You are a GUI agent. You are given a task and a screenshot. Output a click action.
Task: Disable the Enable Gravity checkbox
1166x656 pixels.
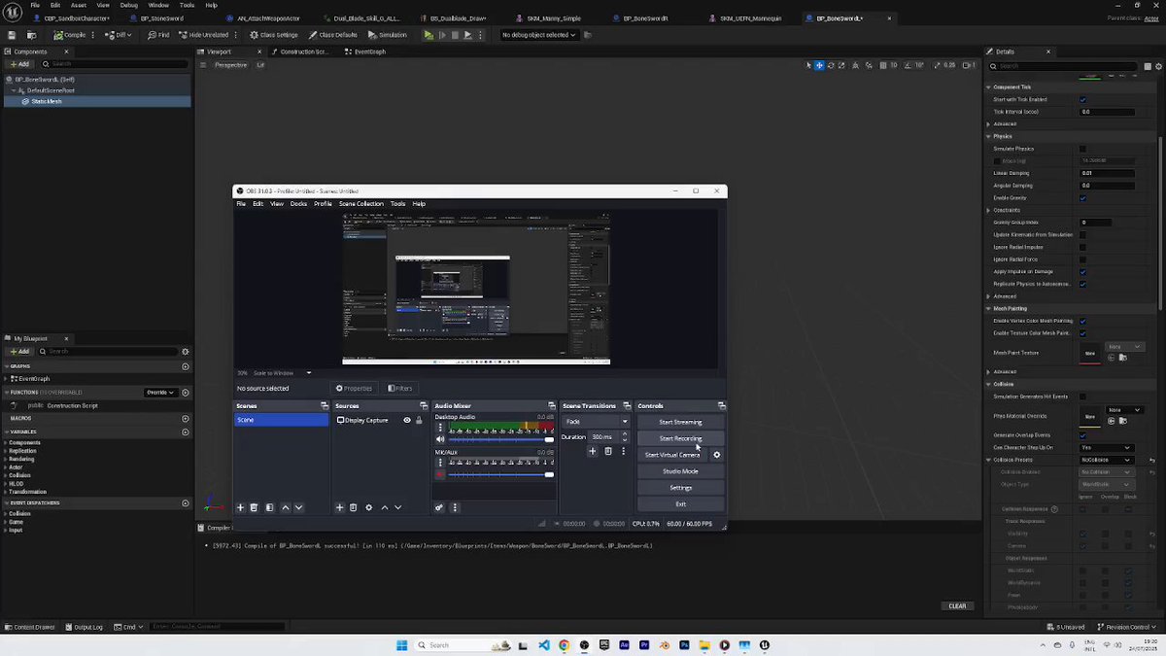coord(1082,197)
